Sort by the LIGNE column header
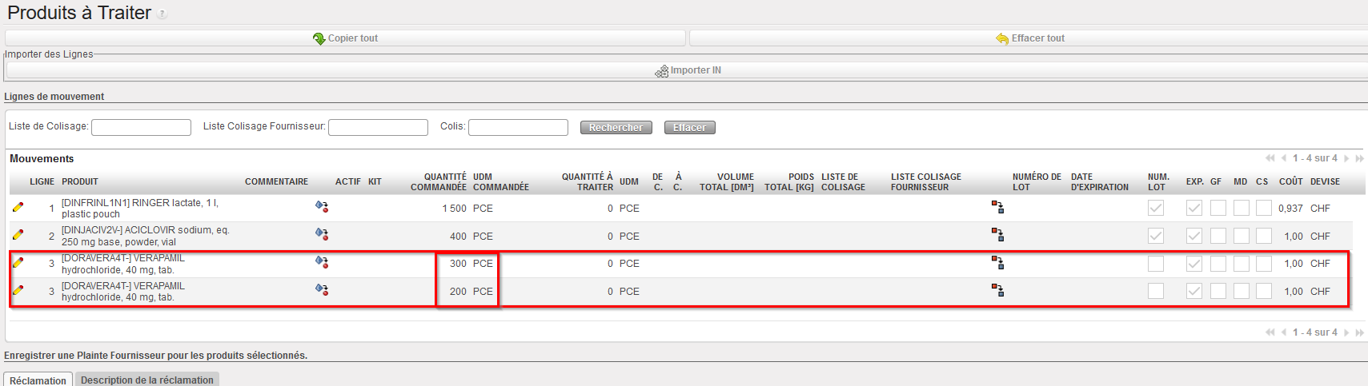Image resolution: width=1368 pixels, height=386 pixels. pos(42,182)
